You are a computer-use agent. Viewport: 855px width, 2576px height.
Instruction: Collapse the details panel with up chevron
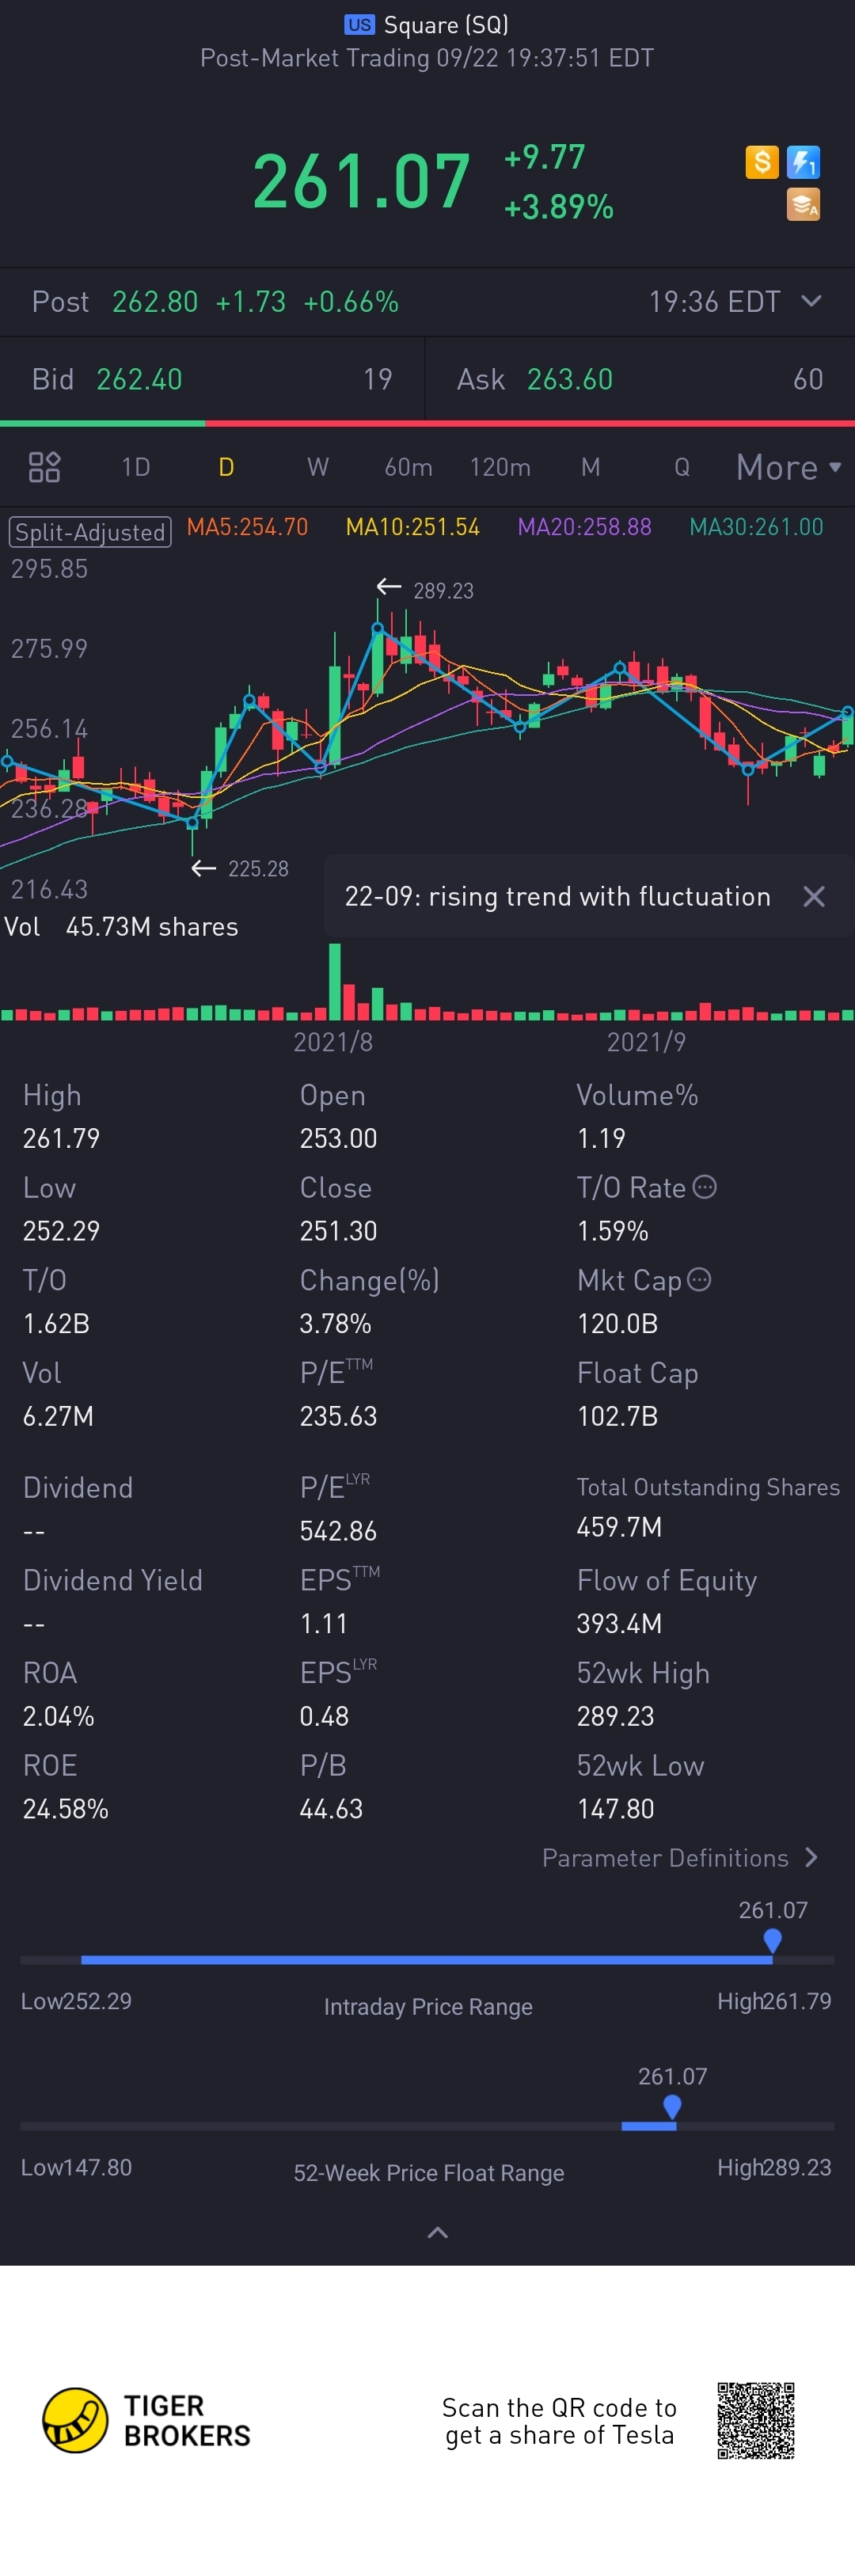click(437, 2232)
